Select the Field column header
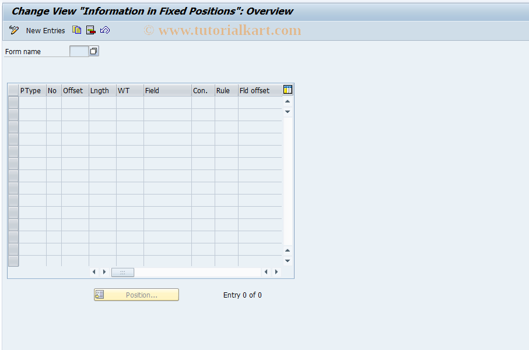The width and height of the screenshot is (529, 350). point(167,91)
